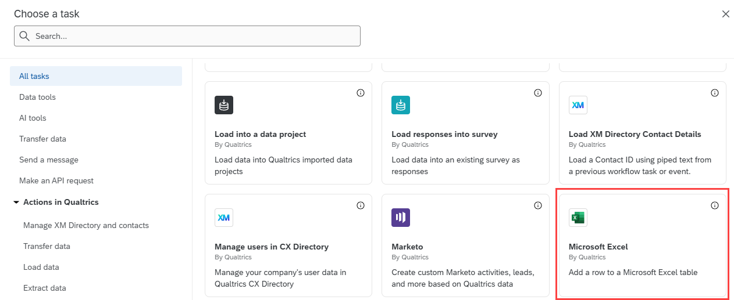The image size is (734, 300).
Task: Focus the task search field
Action: 187,36
